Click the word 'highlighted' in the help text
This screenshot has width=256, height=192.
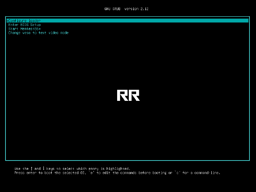118,169
